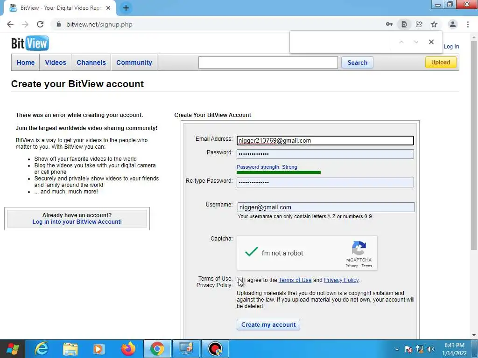
Task: Show hidden system tray icons
Action: pos(397,349)
